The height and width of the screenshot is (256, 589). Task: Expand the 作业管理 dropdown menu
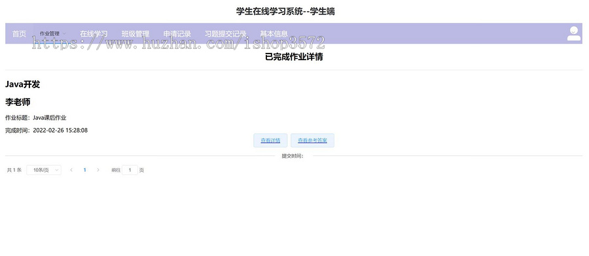point(53,34)
